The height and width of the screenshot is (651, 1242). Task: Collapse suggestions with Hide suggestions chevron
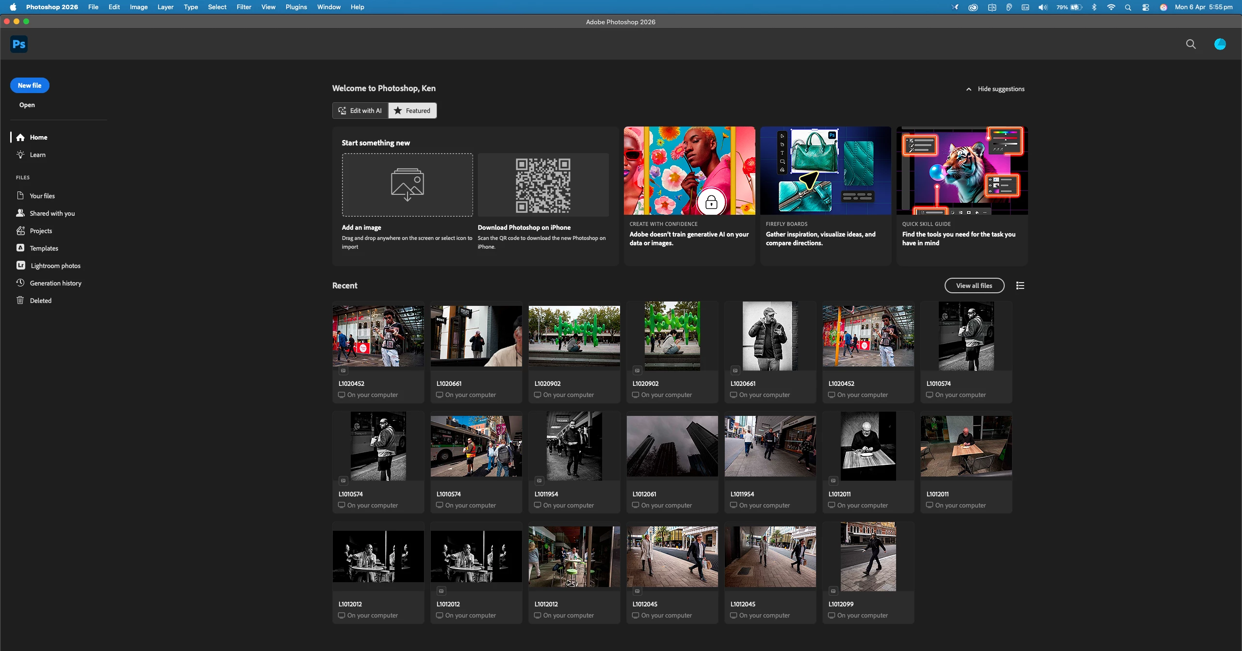click(968, 89)
